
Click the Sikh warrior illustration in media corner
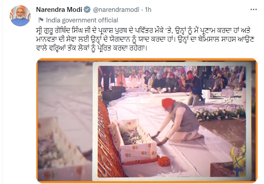[x=239, y=159]
